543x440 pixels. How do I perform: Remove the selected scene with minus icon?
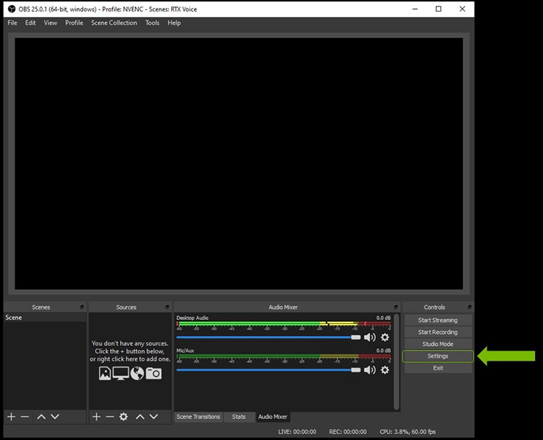[x=25, y=416]
